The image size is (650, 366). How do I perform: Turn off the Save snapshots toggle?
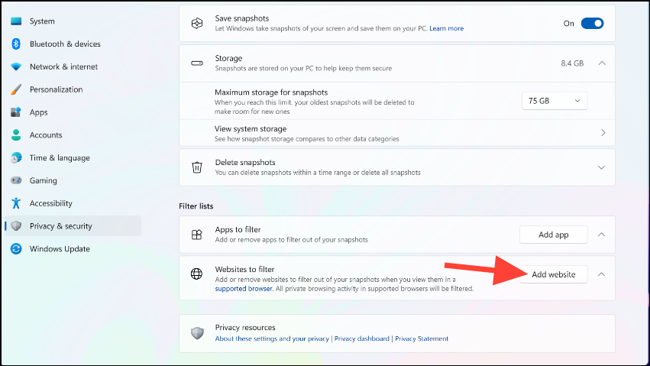click(x=592, y=24)
